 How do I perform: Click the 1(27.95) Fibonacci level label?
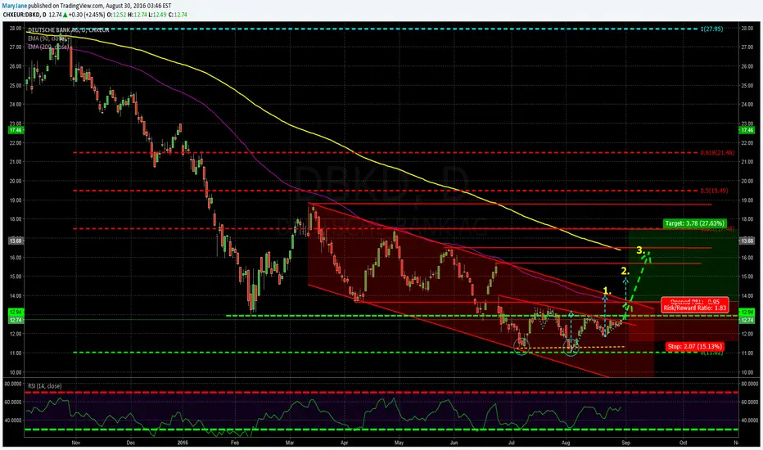click(711, 29)
